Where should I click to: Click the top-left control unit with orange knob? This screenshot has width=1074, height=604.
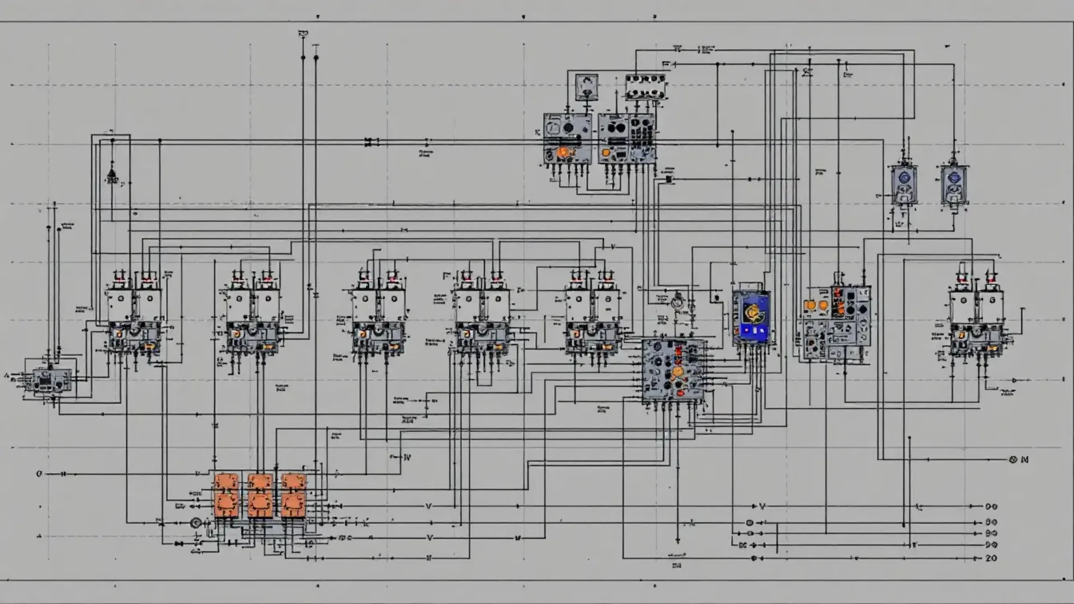[568, 139]
